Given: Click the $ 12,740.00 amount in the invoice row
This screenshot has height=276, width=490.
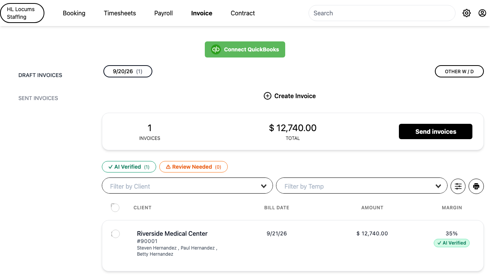Looking at the screenshot, I should tap(372, 233).
